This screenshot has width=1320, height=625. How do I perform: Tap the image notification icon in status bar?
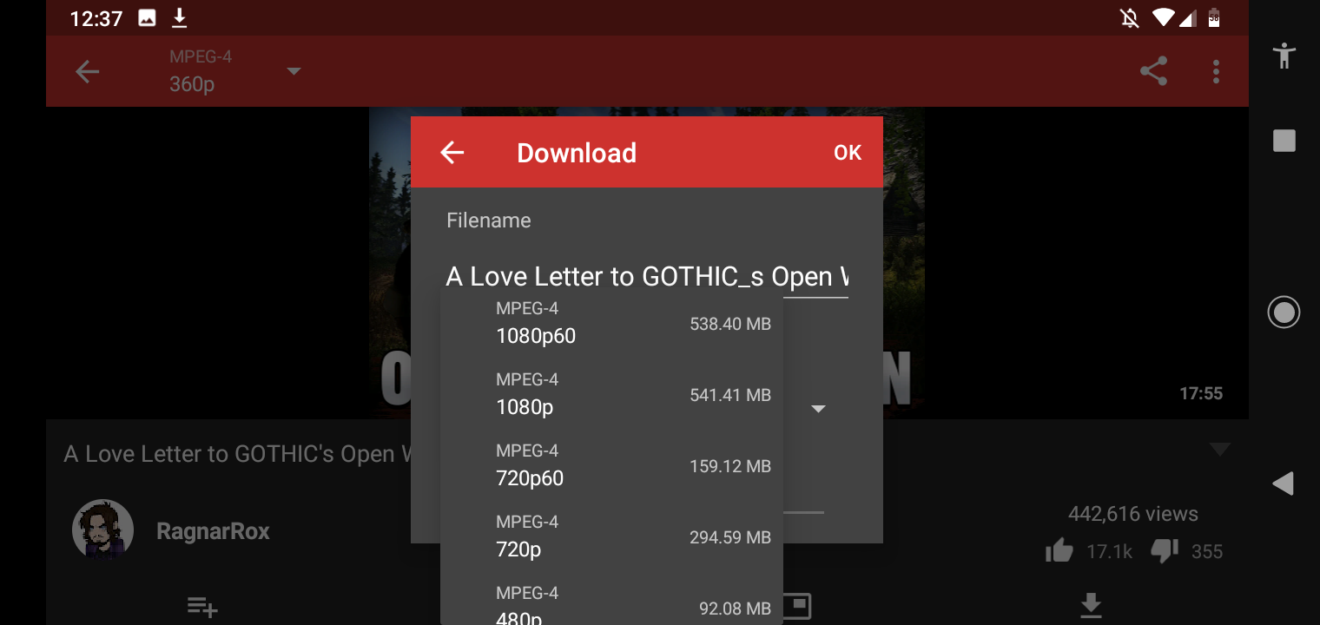pos(147,18)
